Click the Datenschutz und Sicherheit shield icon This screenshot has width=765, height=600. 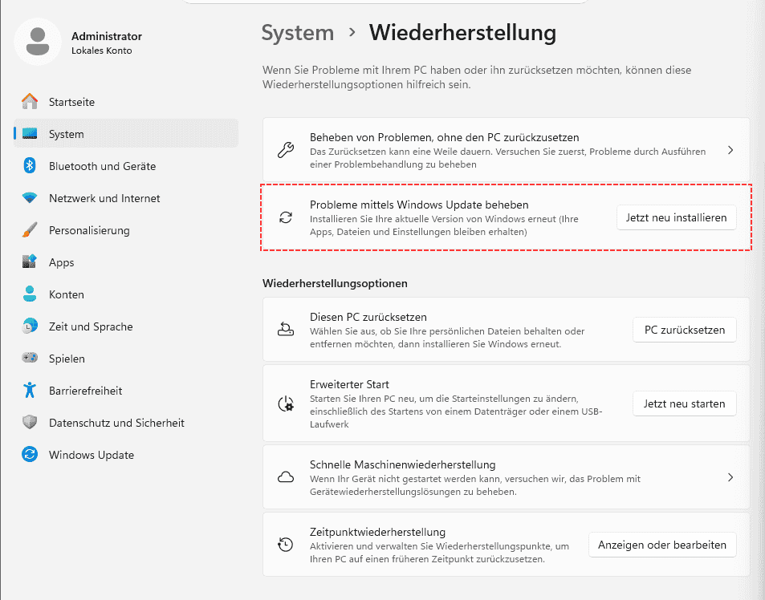tap(30, 423)
